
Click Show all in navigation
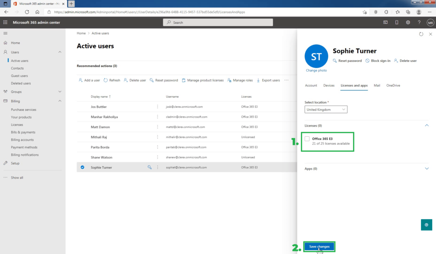tap(17, 177)
